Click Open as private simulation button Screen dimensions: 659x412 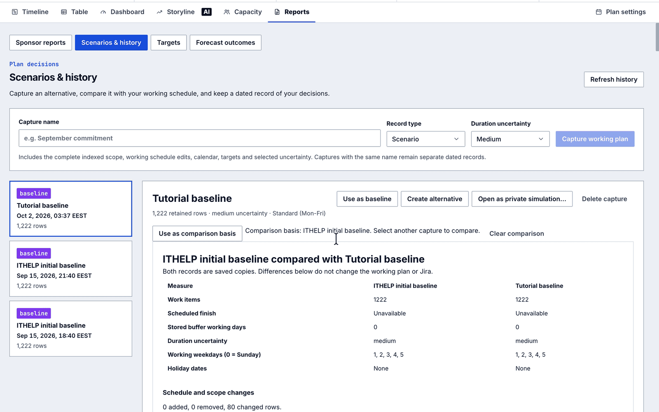click(522, 199)
